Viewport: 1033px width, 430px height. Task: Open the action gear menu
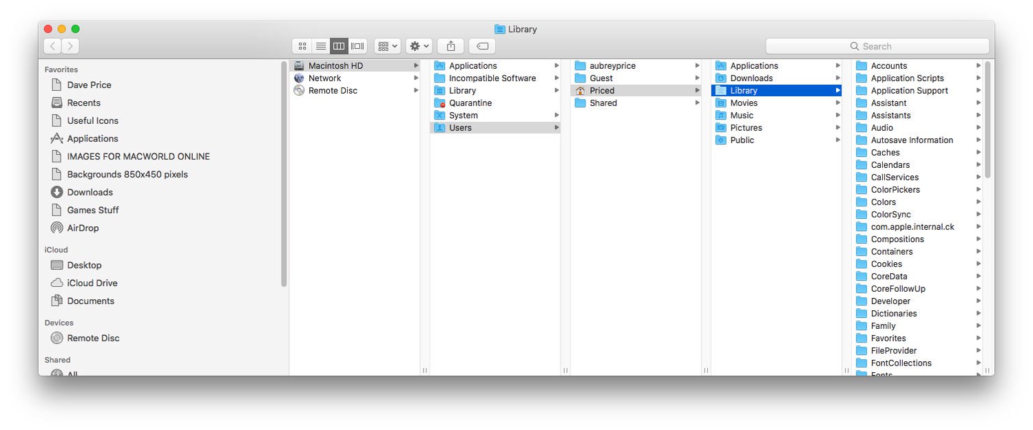419,46
